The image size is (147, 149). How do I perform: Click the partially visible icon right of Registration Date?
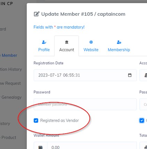(x=146, y=75)
